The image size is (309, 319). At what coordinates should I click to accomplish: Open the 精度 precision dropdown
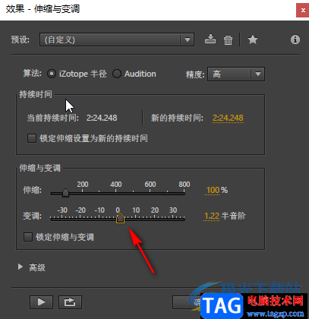pos(236,74)
